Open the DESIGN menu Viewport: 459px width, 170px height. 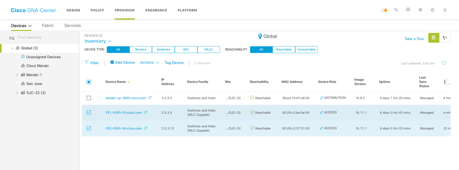point(73,10)
